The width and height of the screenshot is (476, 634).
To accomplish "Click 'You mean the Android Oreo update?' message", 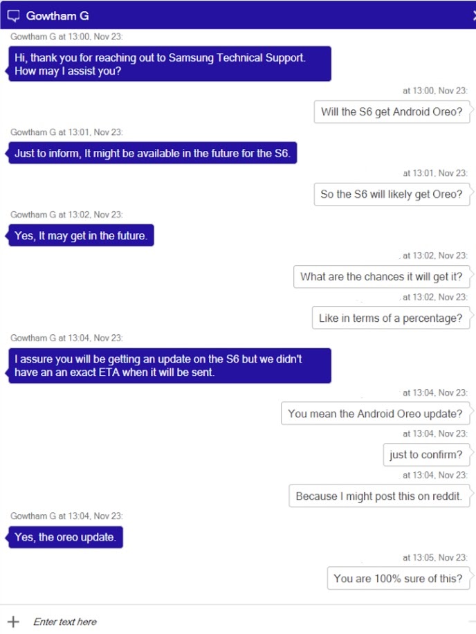I will 375,413.
